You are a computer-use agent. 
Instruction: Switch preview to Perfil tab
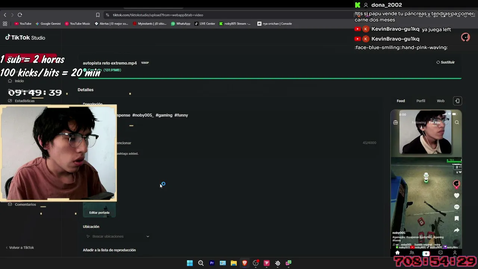tap(420, 101)
